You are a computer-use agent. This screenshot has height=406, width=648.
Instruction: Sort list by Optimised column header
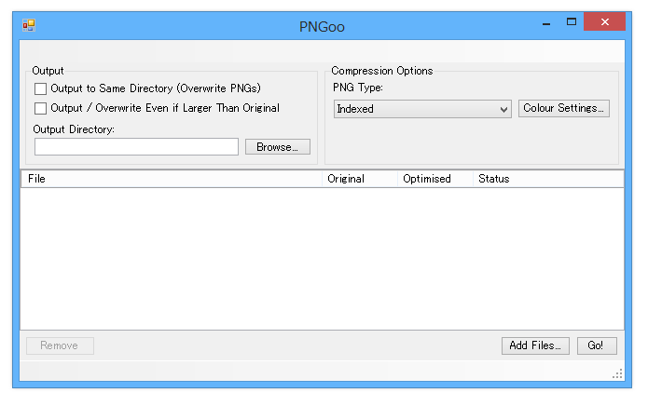pyautogui.click(x=435, y=179)
